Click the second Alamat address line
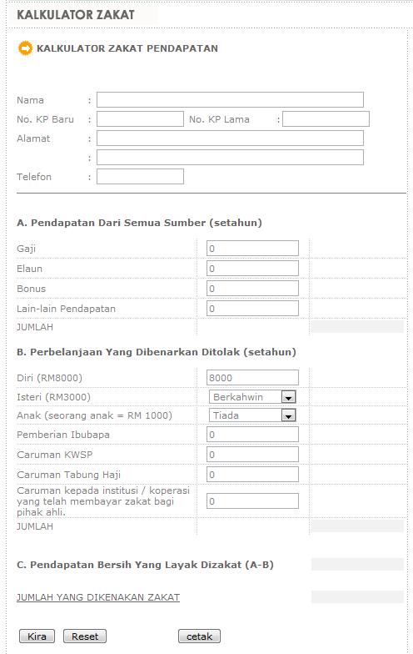The width and height of the screenshot is (413, 654). pyautogui.click(x=230, y=157)
